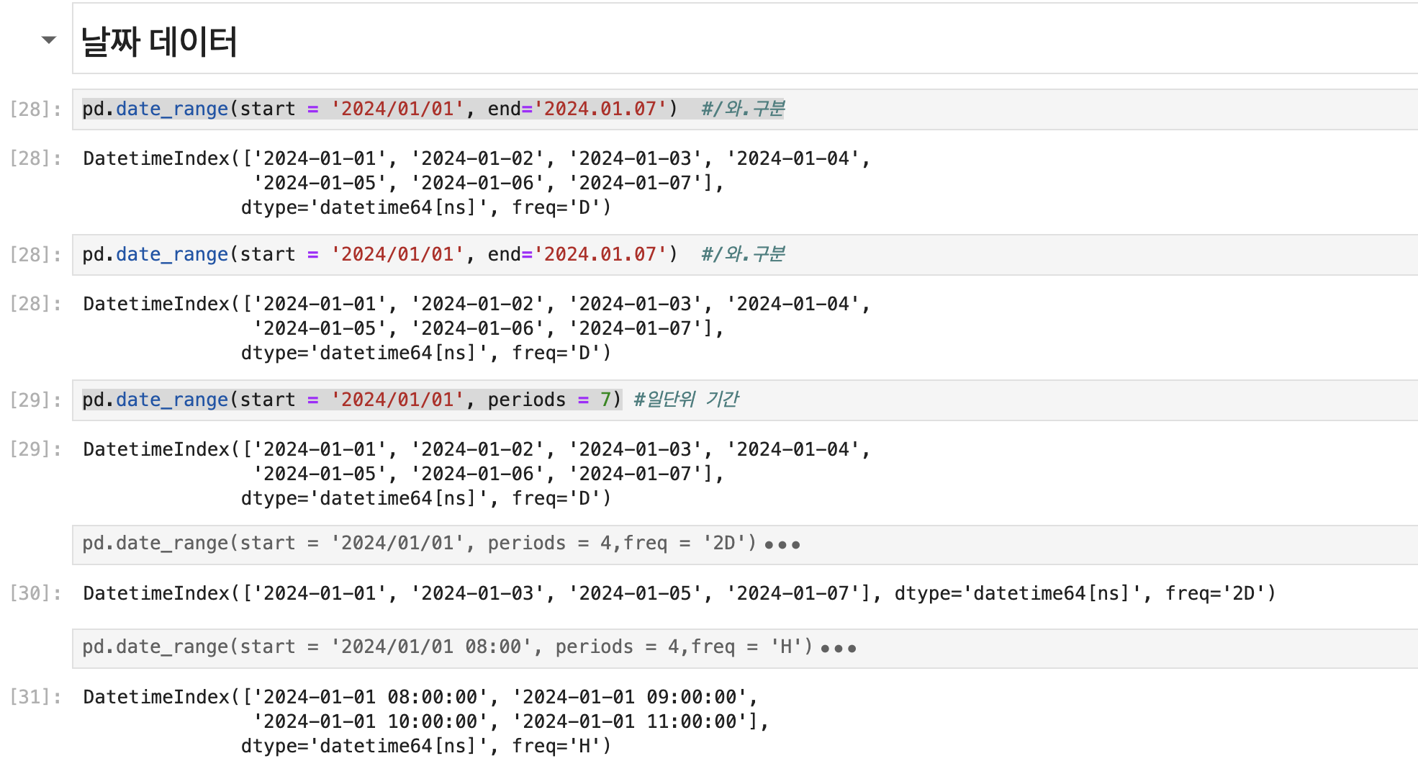Screen dimensions: 1418x779
Task: Expand ellipsis dots on the '2D' cell
Action: 782,545
